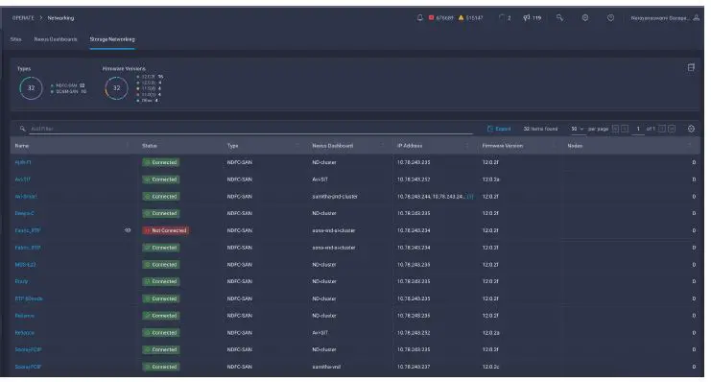This screenshot has width=711, height=382.
Task: Open the Fabric_RTP link in Not Connected row
Action: pyautogui.click(x=28, y=230)
